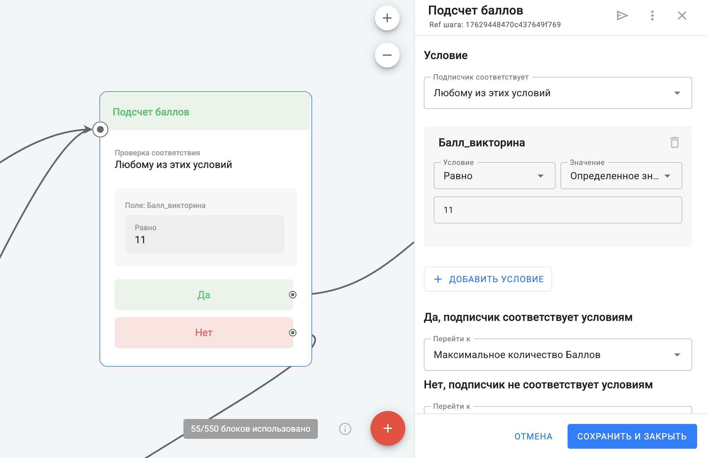Open the Перейти к Максимальное количество Баллов dropdown
Screen dimensions: 707x458
pos(557,355)
